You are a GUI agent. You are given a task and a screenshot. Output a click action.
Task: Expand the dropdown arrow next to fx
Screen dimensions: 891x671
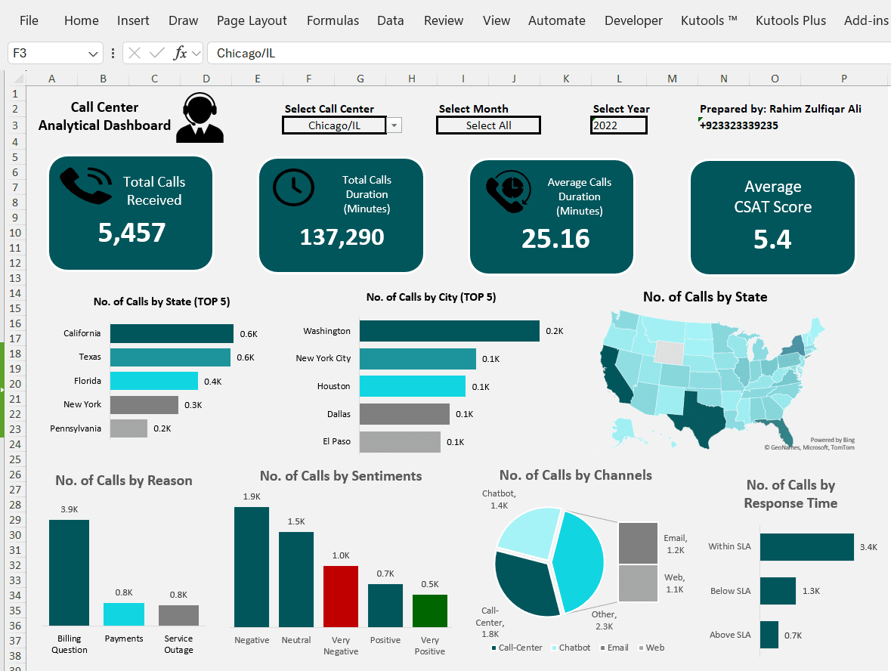tap(196, 54)
